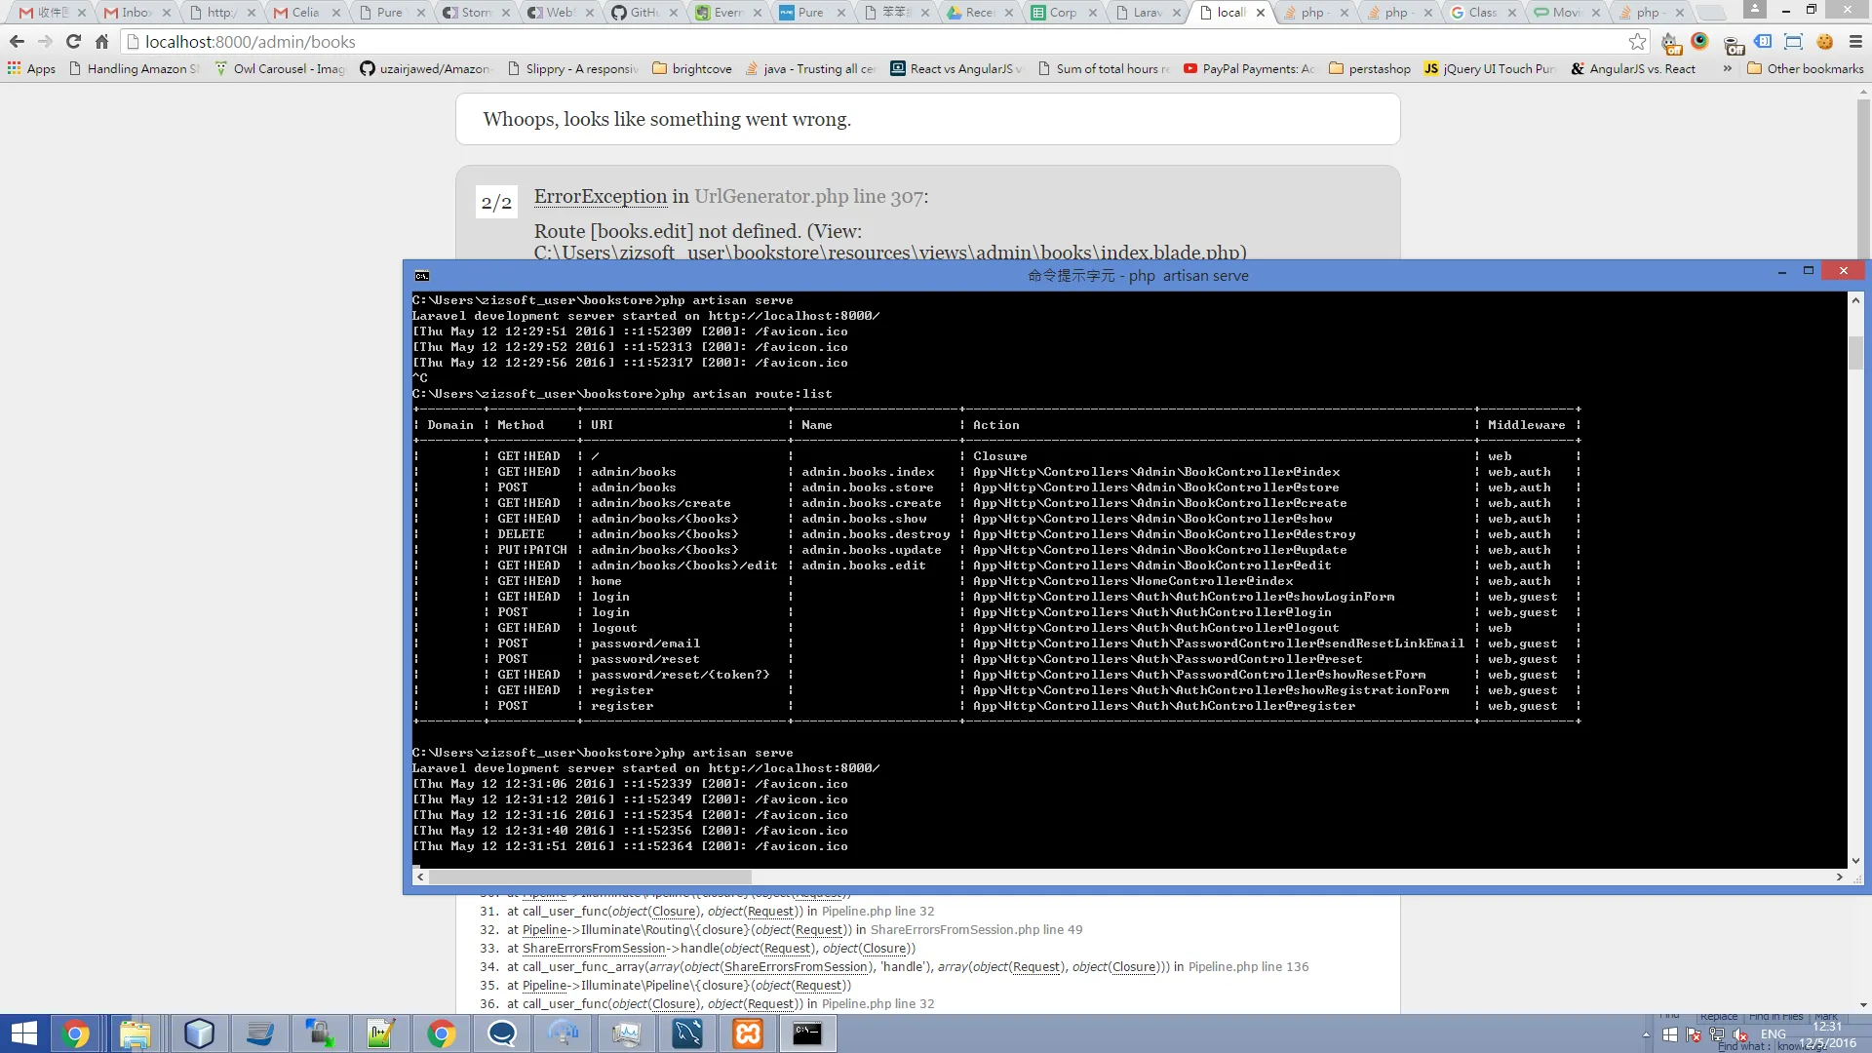This screenshot has width=1872, height=1053.
Task: Expand the hidden bookmarks overflow chevron
Action: (1728, 69)
